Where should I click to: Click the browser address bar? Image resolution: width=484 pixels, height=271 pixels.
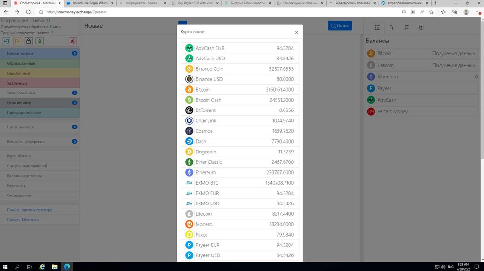[216, 12]
